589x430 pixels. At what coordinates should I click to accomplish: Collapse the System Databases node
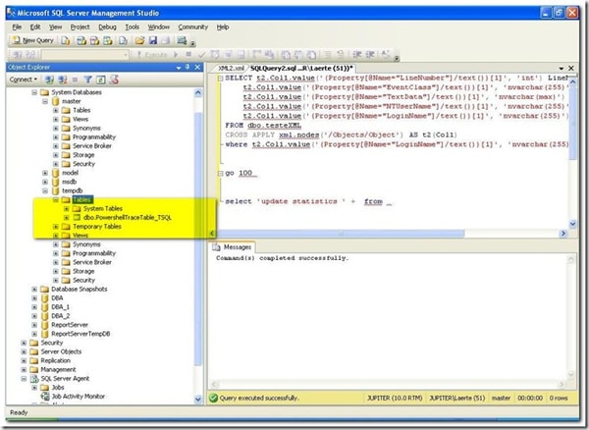(34, 92)
